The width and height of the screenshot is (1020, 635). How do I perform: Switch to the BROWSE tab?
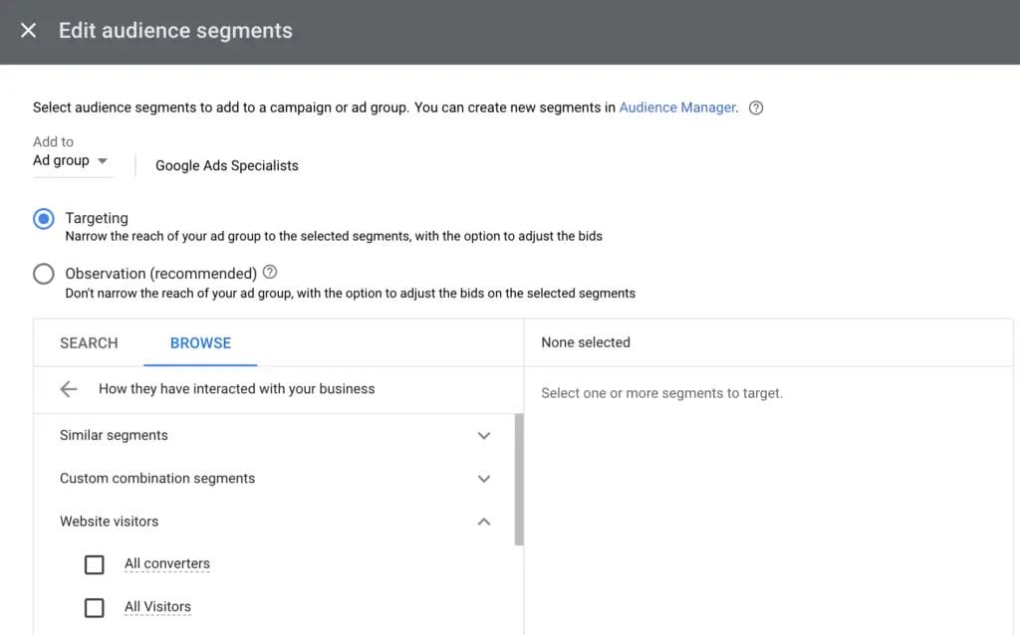click(x=200, y=343)
